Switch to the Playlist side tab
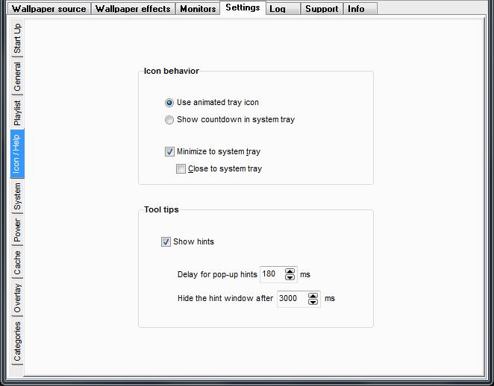 tap(17, 113)
